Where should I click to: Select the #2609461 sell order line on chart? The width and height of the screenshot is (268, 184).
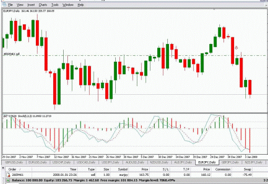coord(12,54)
